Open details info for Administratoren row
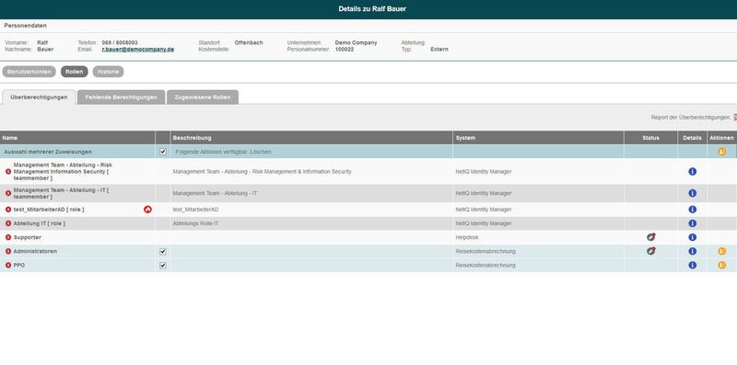Image resolution: width=737 pixels, height=365 pixels. click(x=692, y=252)
